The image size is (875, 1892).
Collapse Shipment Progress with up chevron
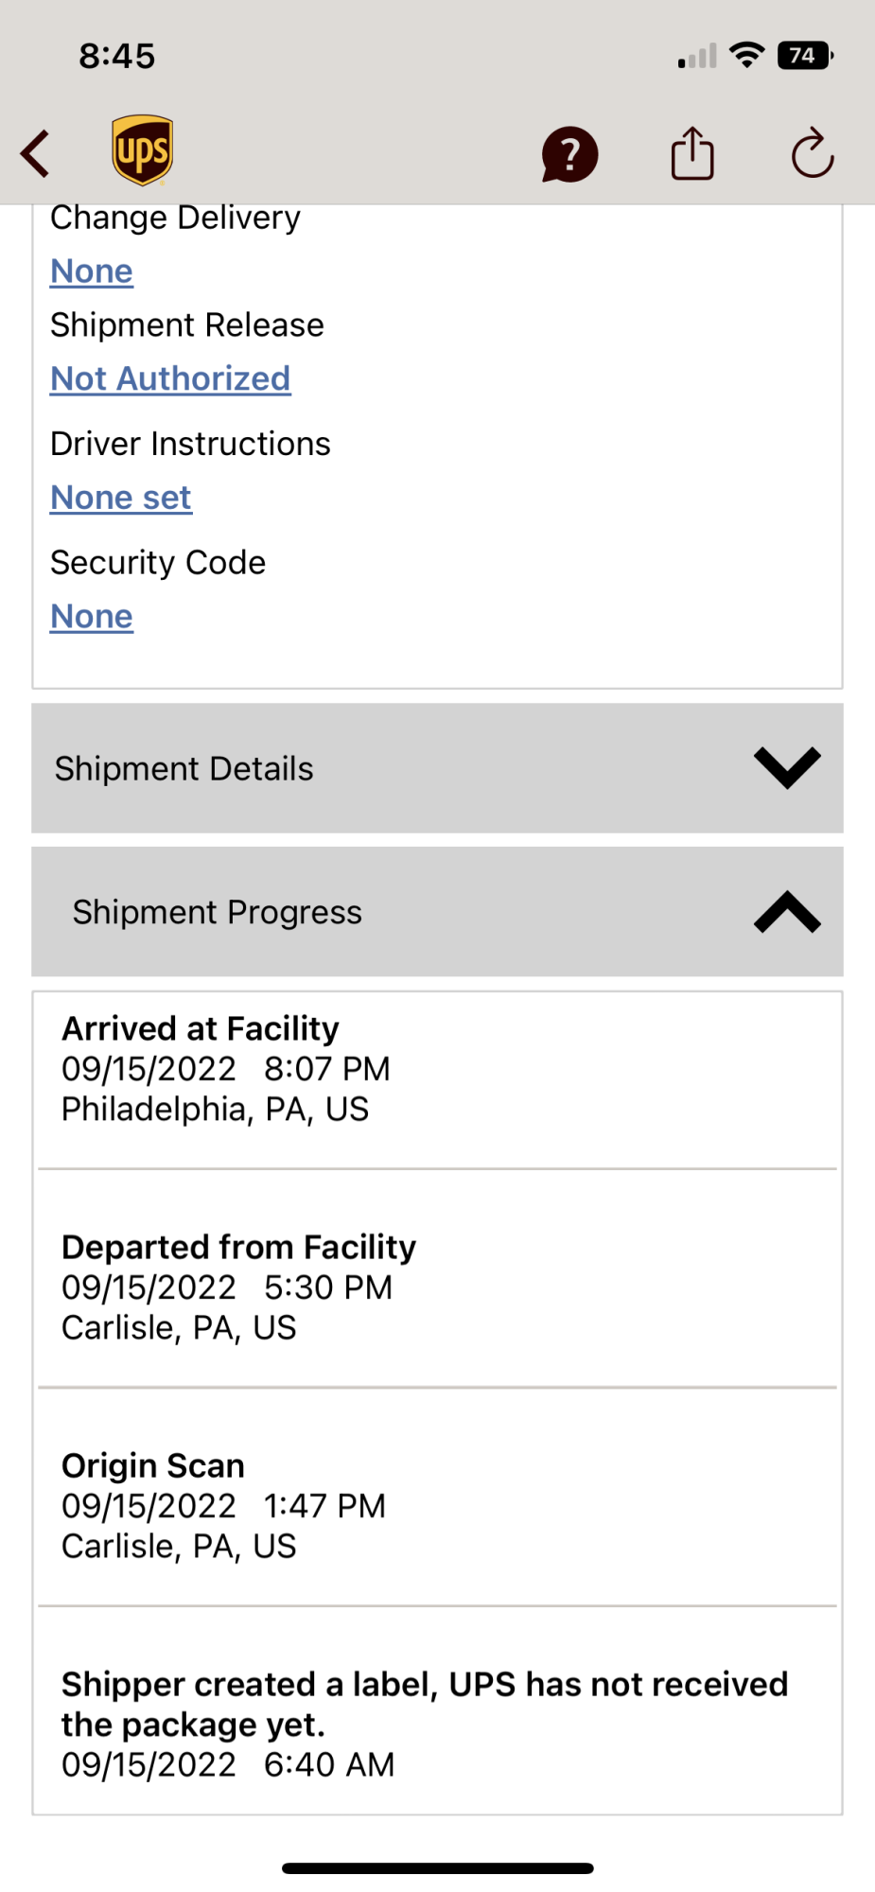click(x=787, y=912)
